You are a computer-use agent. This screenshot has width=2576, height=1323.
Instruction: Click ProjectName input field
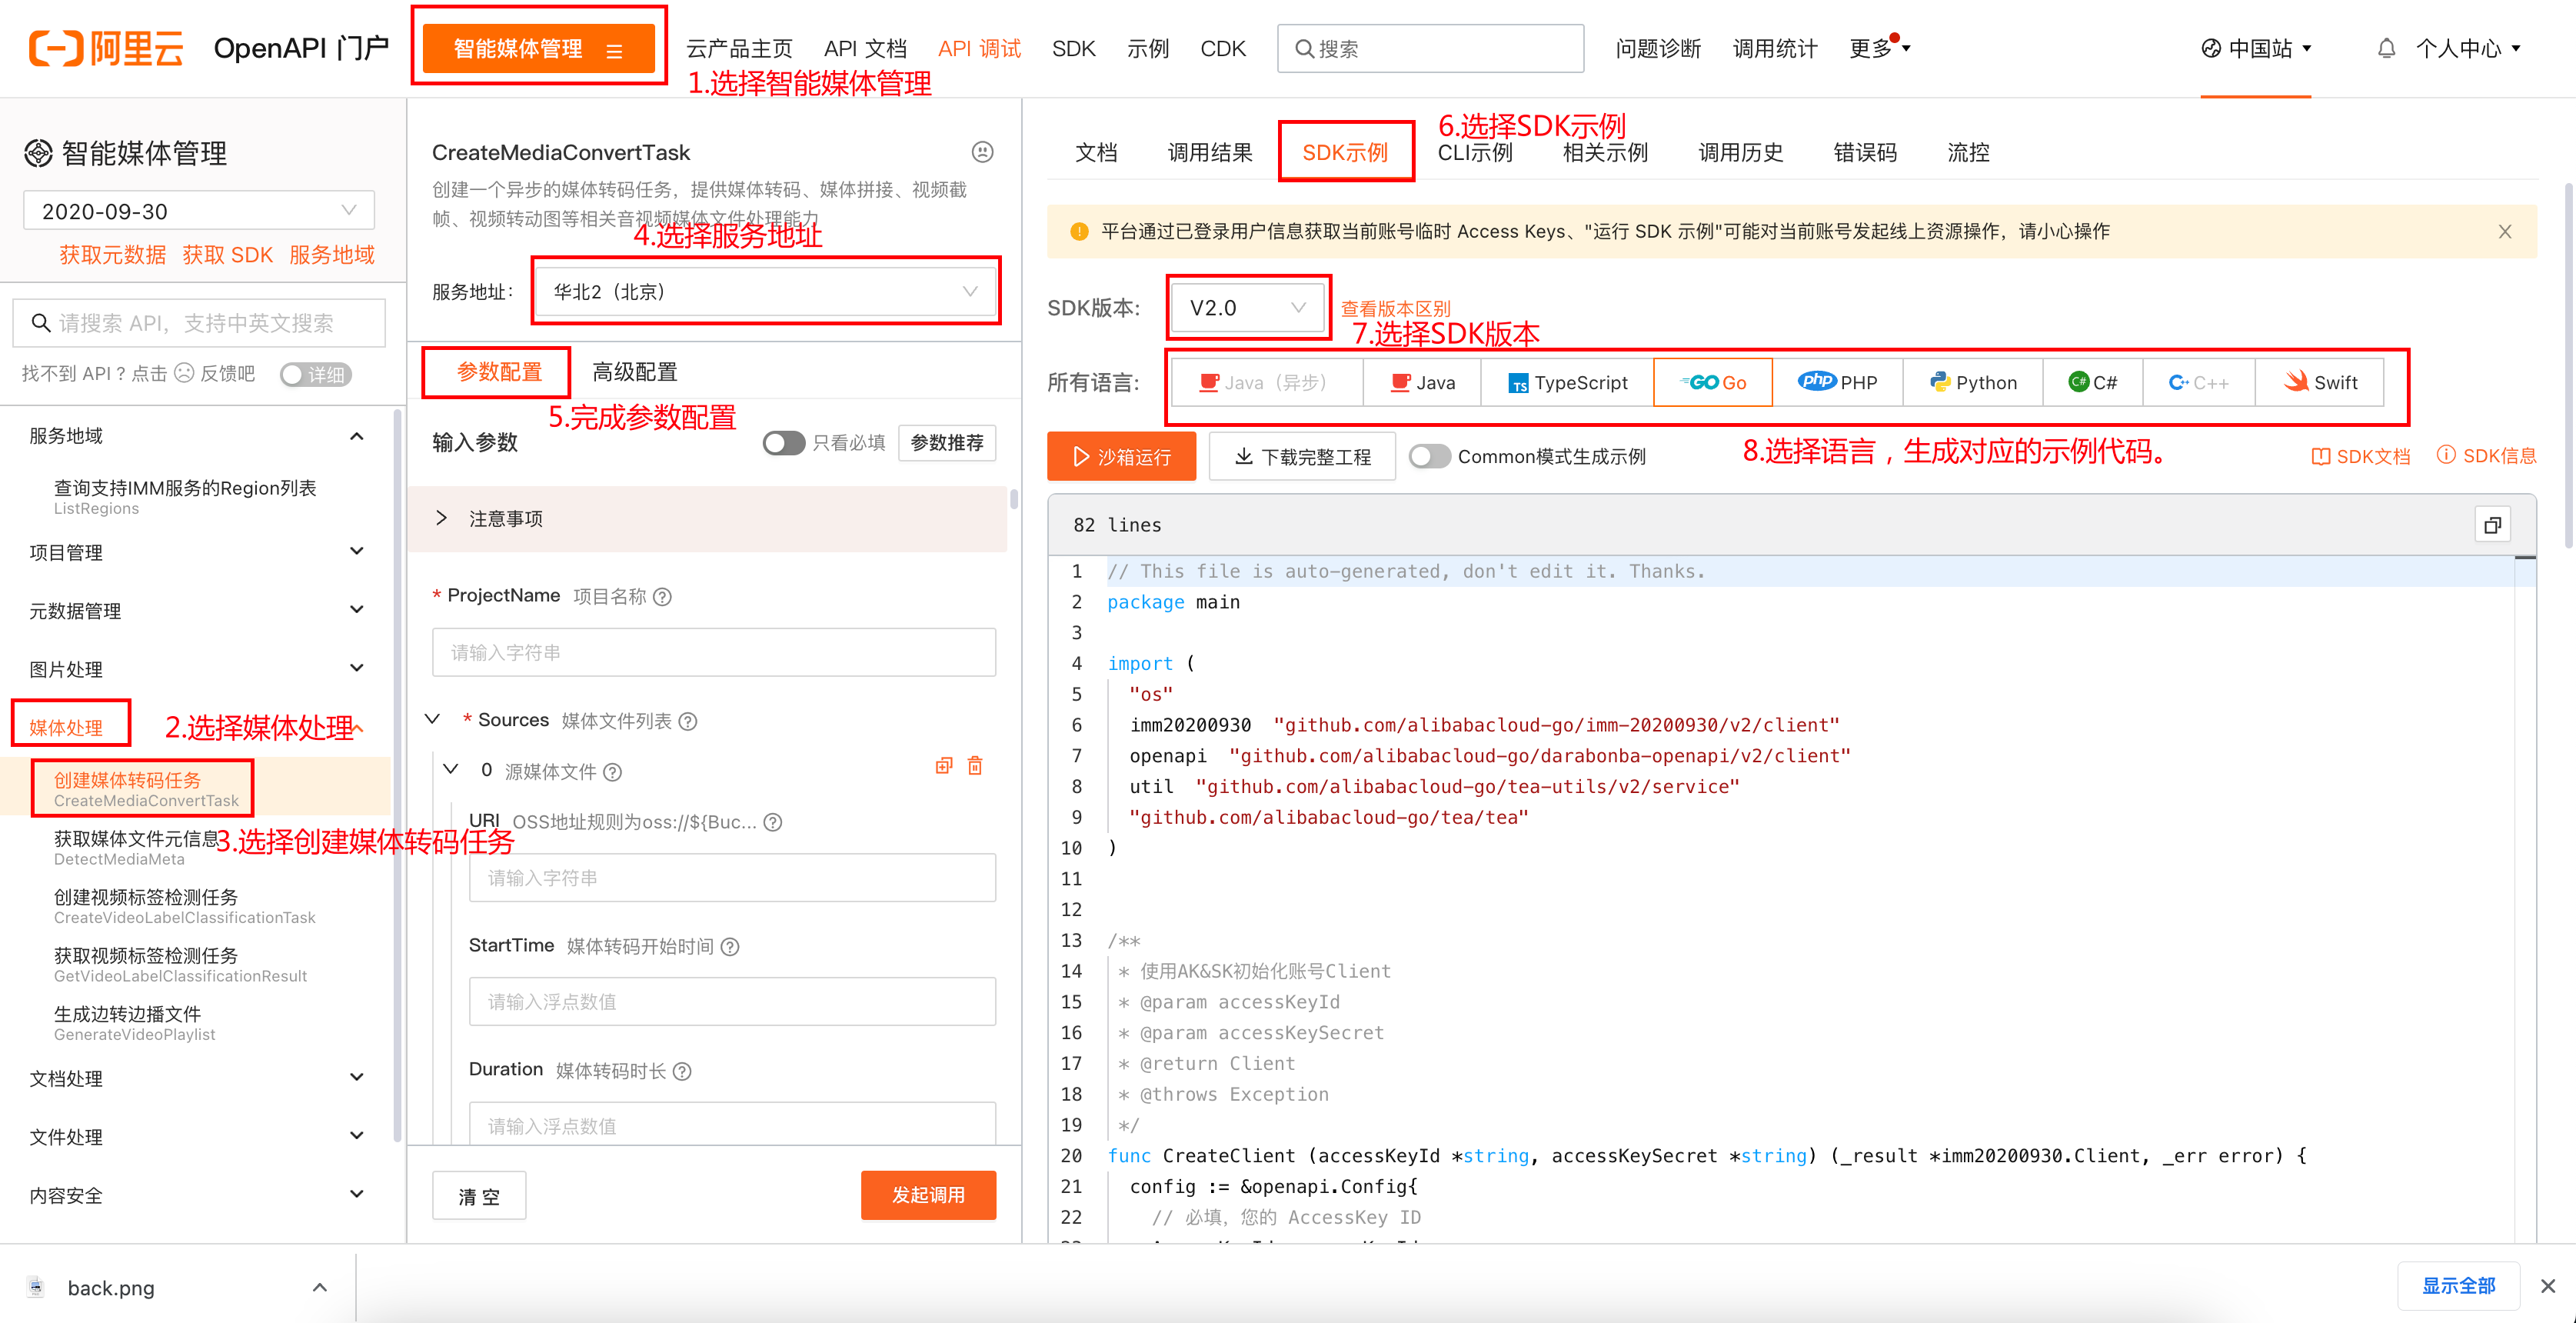714,652
